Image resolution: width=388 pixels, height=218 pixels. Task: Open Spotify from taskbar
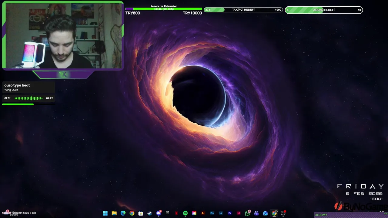(x=185, y=213)
